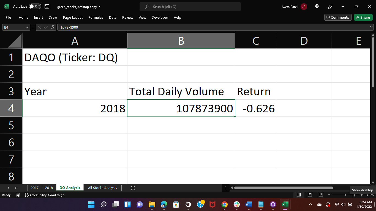The height and width of the screenshot is (211, 376).
Task: Open the Formulas ribbon tab
Action: pyautogui.click(x=96, y=17)
